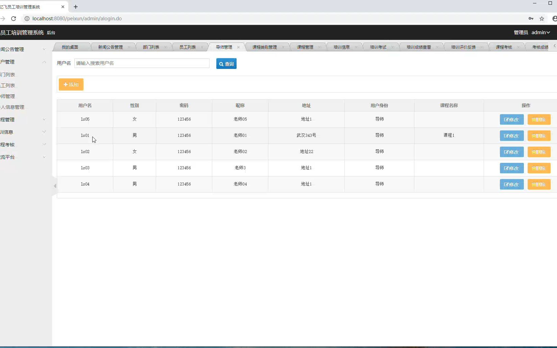The height and width of the screenshot is (348, 557).
Task: Close the 导师管理 tab
Action: coord(239,47)
